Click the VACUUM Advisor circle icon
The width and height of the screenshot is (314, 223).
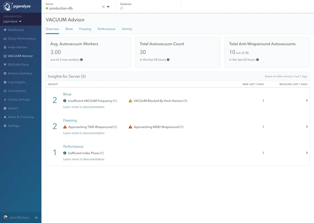(5, 56)
